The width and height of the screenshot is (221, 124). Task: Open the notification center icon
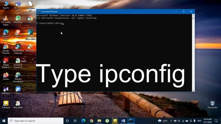point(216,121)
